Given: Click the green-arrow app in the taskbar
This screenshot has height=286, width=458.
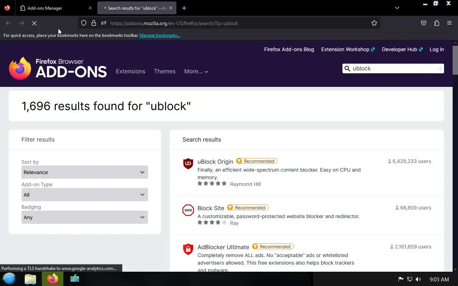Looking at the screenshot, I should tap(75, 278).
